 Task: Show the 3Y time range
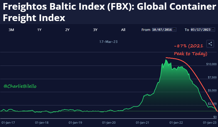(x=95, y=30)
